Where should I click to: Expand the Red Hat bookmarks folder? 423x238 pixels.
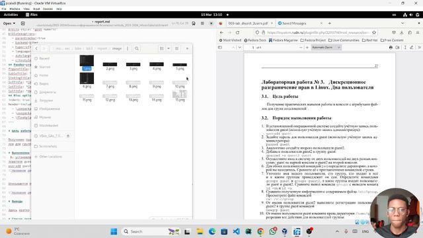(x=370, y=40)
